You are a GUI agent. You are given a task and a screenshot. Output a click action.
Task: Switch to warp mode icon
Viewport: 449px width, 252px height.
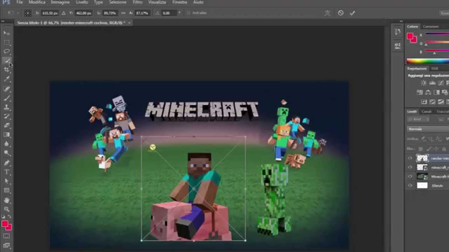click(327, 13)
